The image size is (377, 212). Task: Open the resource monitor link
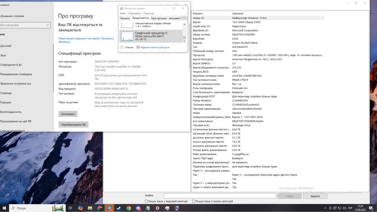pos(155,47)
